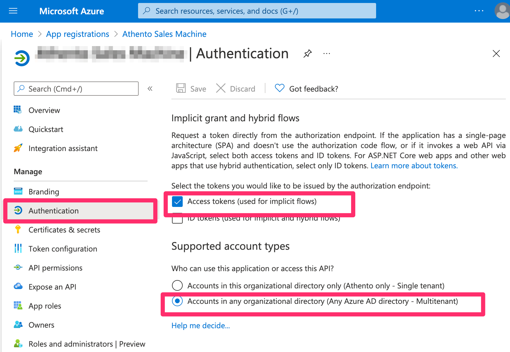The height and width of the screenshot is (352, 510).
Task: Collapse the left sidebar with double chevron
Action: tap(150, 89)
